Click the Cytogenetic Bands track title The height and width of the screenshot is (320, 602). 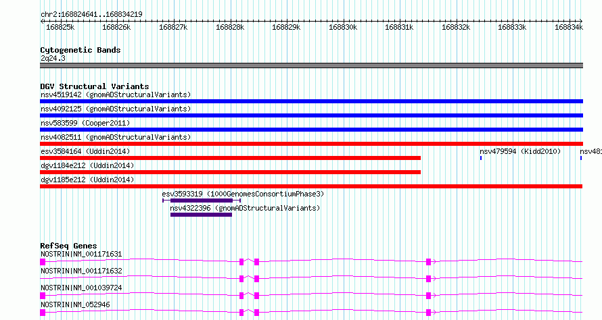click(x=80, y=50)
